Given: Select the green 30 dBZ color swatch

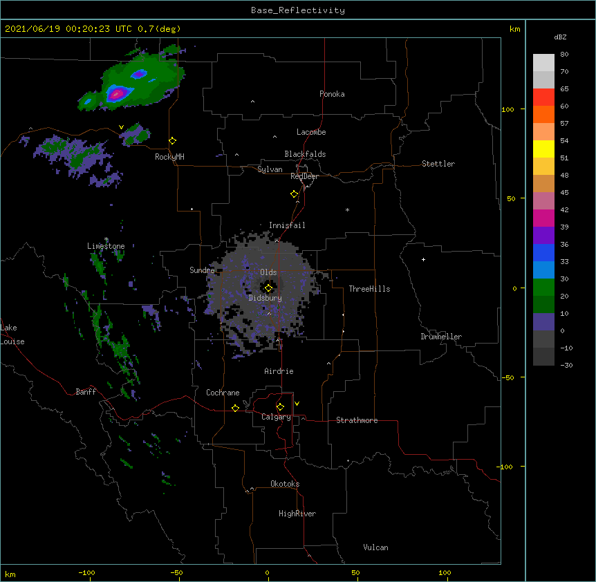Looking at the screenshot, I should [x=543, y=288].
